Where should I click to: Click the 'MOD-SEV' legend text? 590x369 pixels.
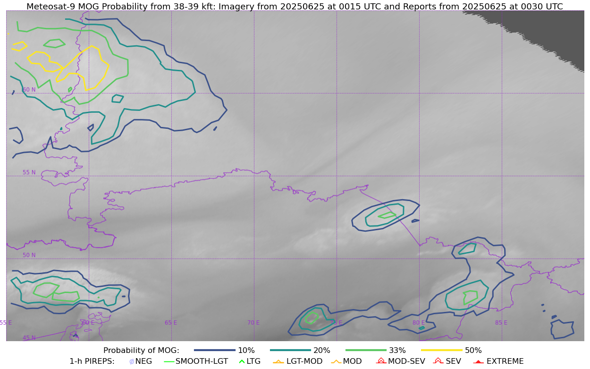pyautogui.click(x=406, y=361)
